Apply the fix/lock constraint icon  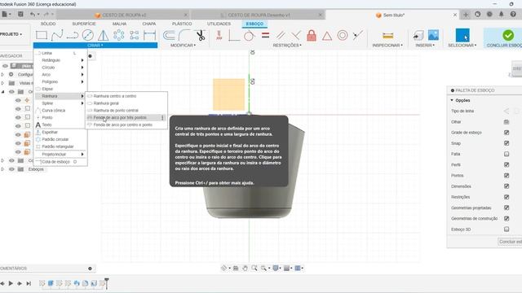(312, 35)
